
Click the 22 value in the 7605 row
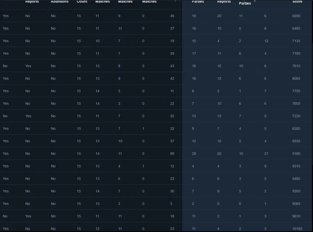click(172, 103)
